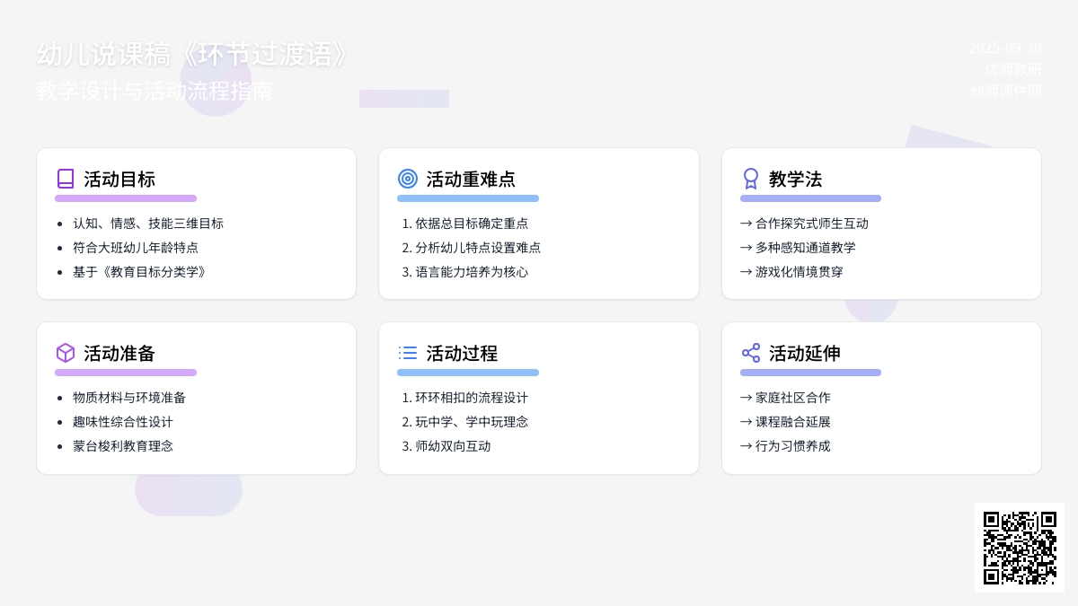This screenshot has height=606, width=1078.
Task: Click the book icon beside 活动目标
Action: coord(66,179)
